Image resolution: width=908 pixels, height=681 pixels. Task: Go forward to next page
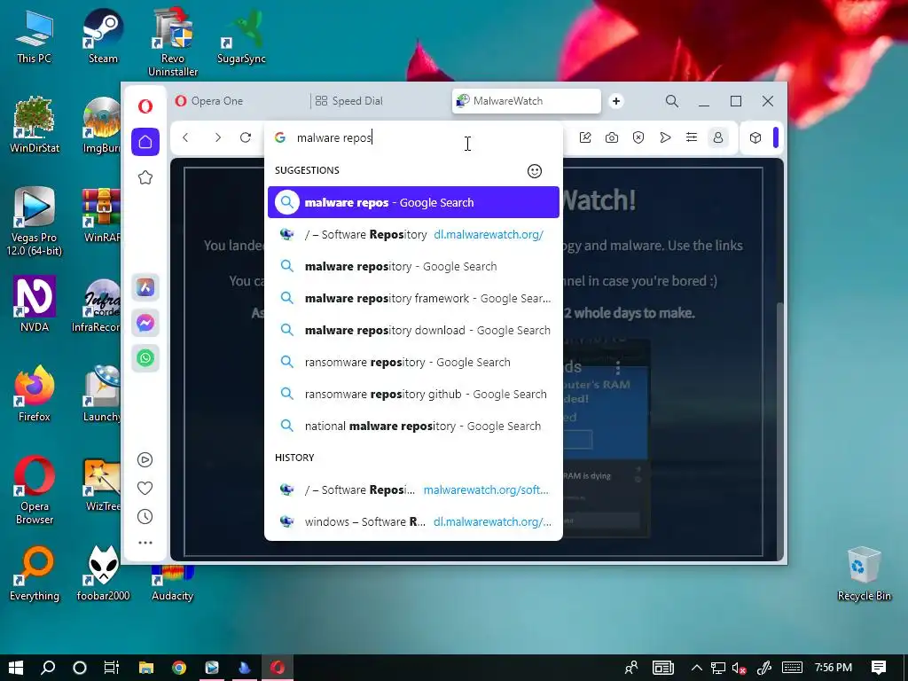[218, 137]
